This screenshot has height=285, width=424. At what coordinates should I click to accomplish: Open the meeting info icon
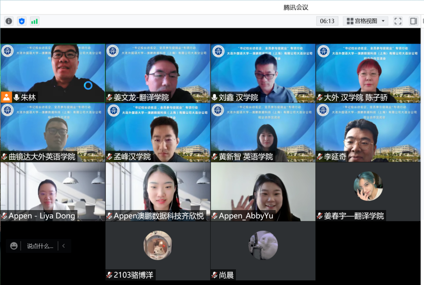click(x=9, y=21)
